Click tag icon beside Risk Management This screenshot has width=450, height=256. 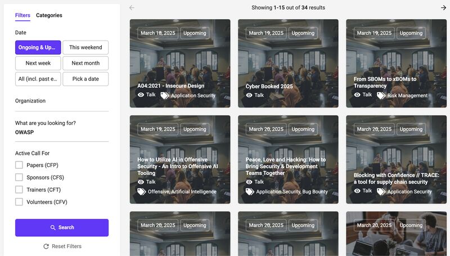pyautogui.click(x=381, y=95)
